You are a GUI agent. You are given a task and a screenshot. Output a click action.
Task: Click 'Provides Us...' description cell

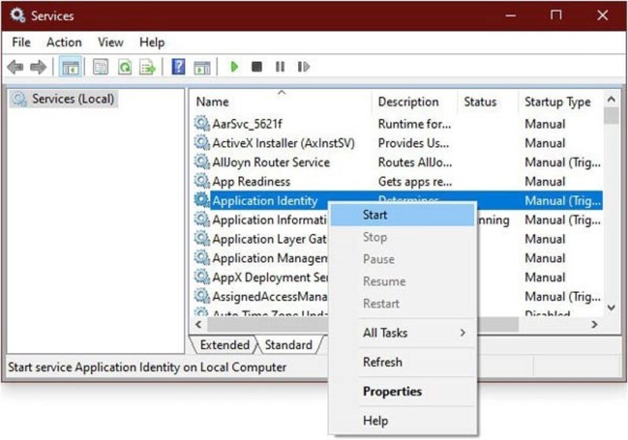tap(414, 144)
